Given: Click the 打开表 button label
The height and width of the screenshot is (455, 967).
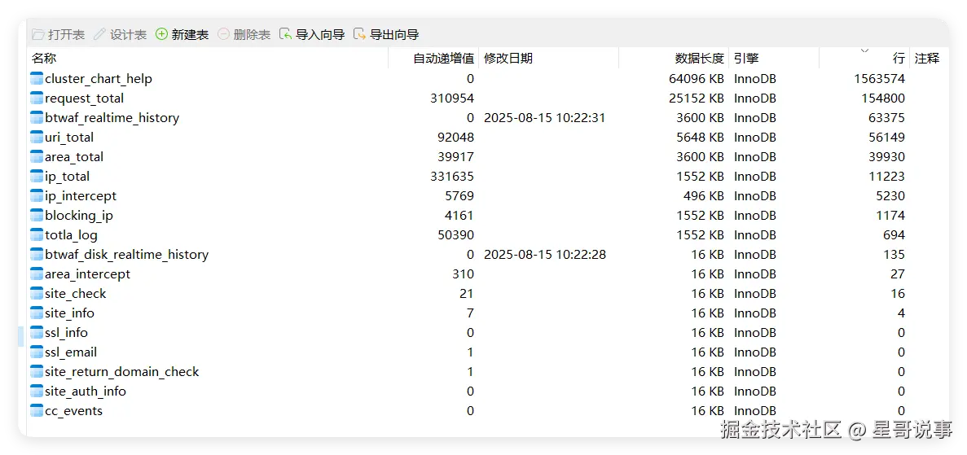Looking at the screenshot, I should click(67, 34).
